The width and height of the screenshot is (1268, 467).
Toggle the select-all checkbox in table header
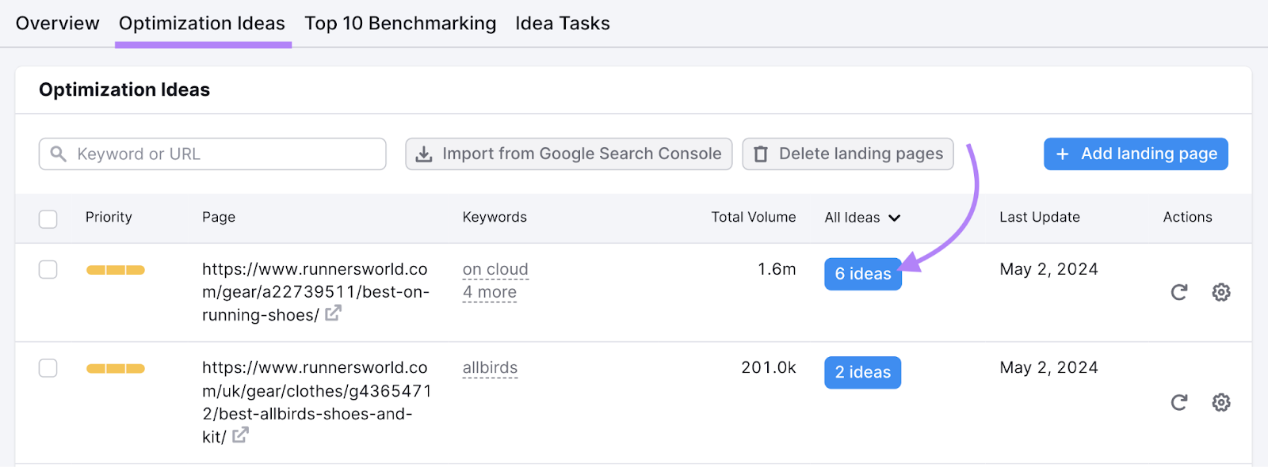pos(48,218)
